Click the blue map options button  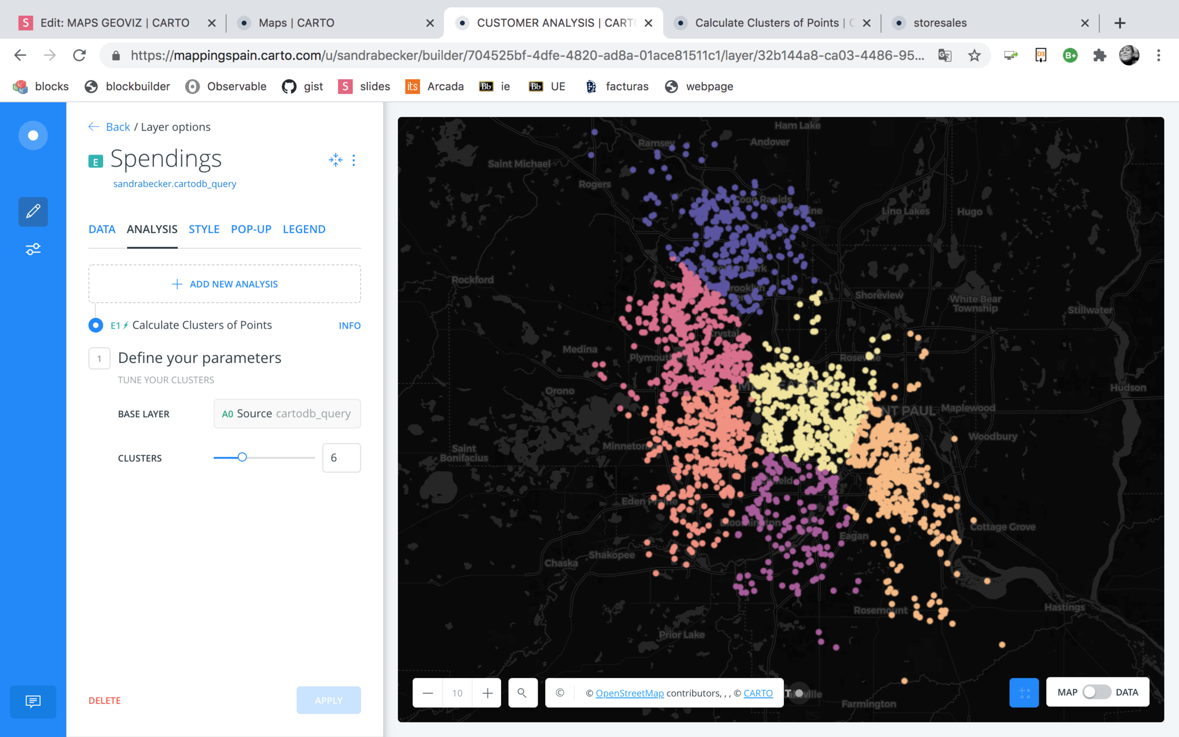pos(1023,693)
